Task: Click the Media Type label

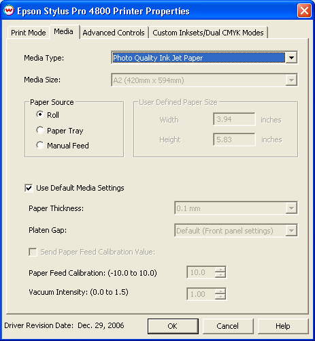Action: (x=44, y=58)
